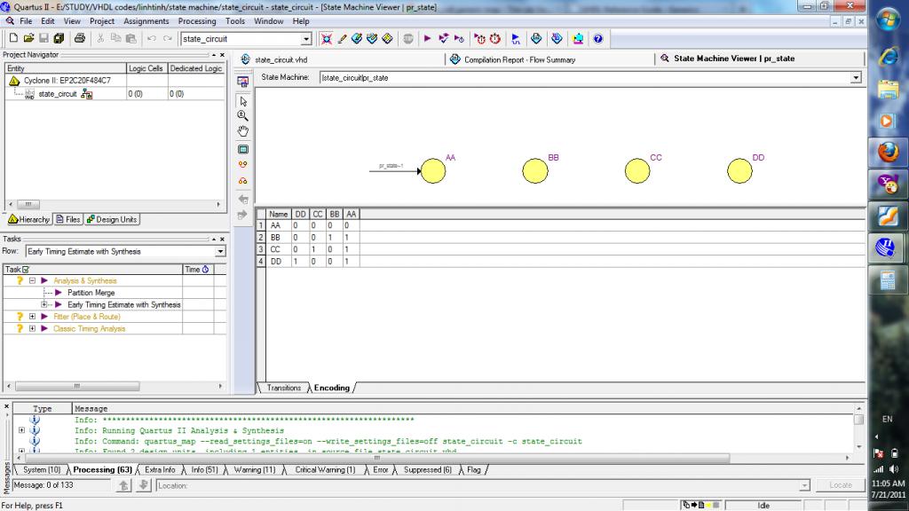The image size is (909, 511).
Task: Open the project name combo box
Action: (x=306, y=39)
